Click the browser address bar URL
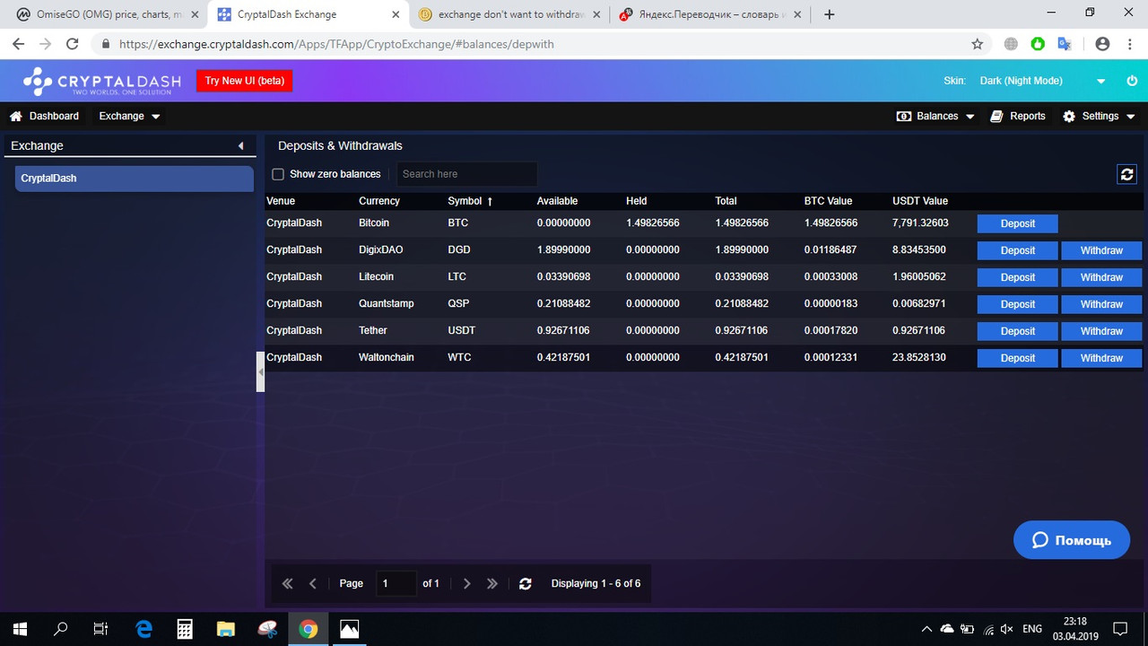This screenshot has height=646, width=1148. [x=336, y=43]
